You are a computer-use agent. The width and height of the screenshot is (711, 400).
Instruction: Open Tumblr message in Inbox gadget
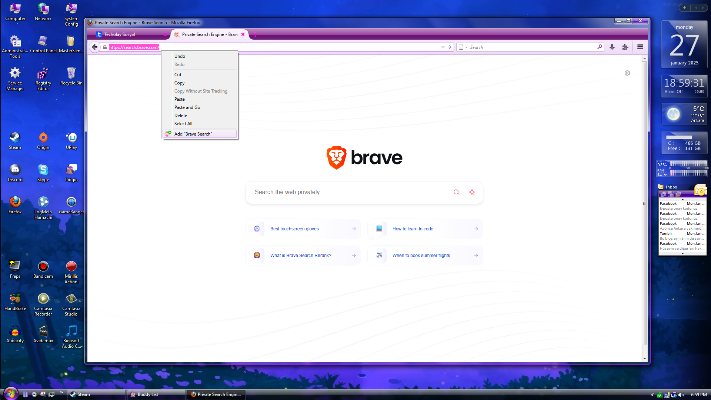click(x=682, y=236)
